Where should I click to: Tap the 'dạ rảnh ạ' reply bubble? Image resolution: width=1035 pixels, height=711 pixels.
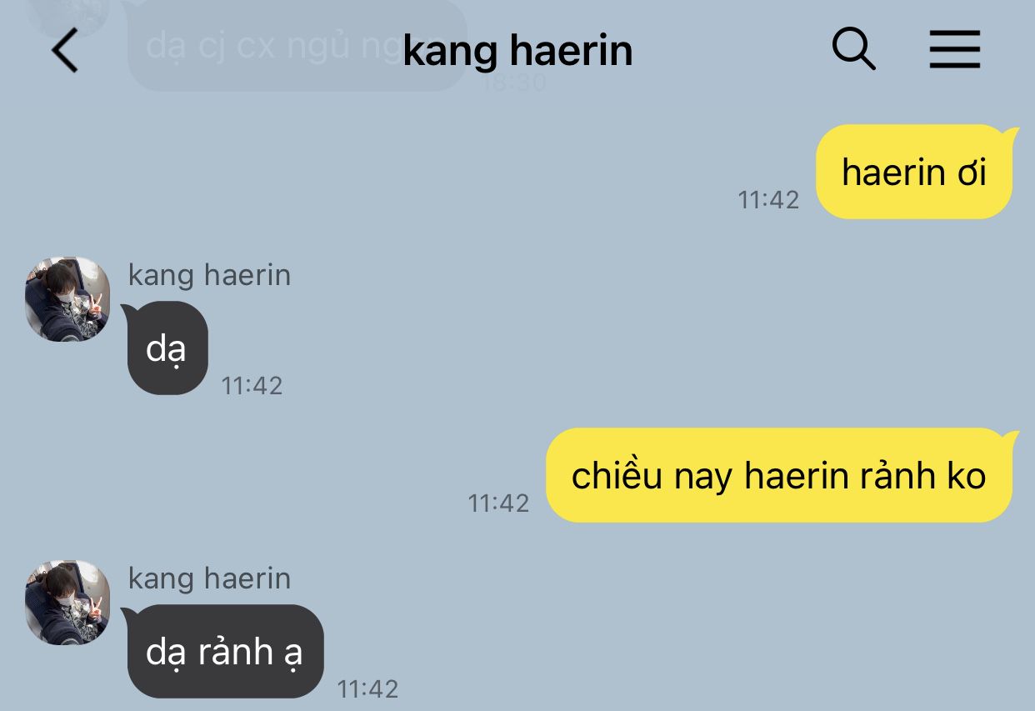[223, 651]
